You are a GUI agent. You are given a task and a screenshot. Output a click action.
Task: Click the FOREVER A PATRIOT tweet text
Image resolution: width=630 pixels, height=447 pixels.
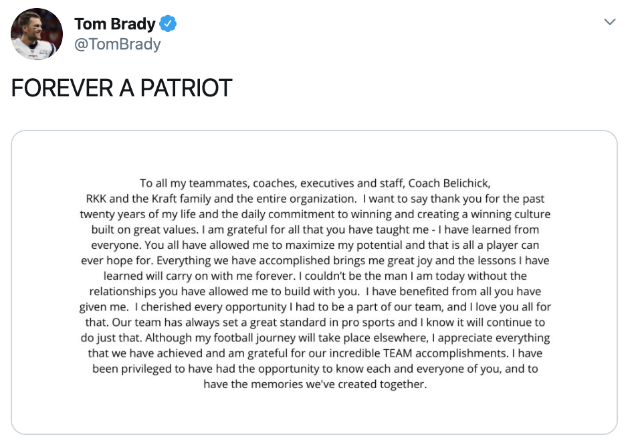click(121, 88)
